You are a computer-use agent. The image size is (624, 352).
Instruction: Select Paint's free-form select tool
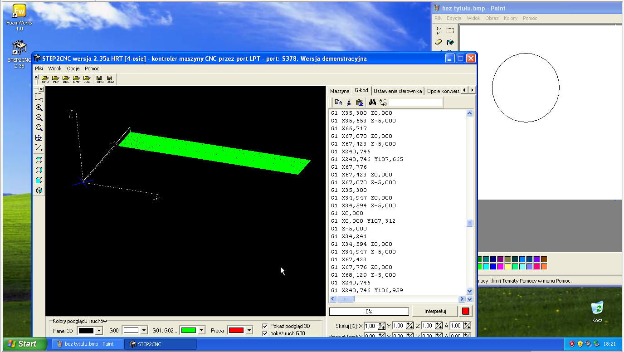pyautogui.click(x=439, y=31)
